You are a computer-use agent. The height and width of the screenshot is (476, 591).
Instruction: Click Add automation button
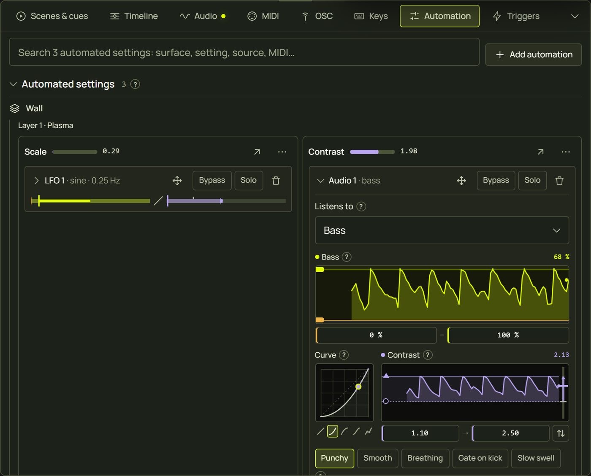[x=534, y=54]
